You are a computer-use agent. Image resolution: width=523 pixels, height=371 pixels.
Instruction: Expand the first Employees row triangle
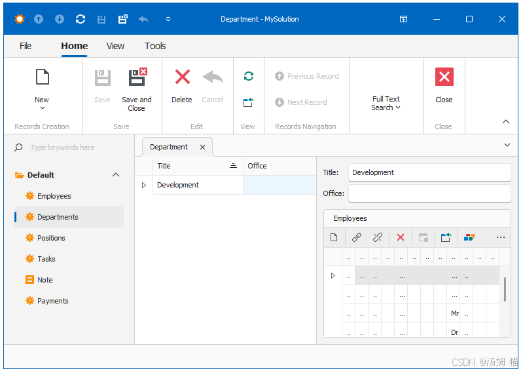coord(333,276)
